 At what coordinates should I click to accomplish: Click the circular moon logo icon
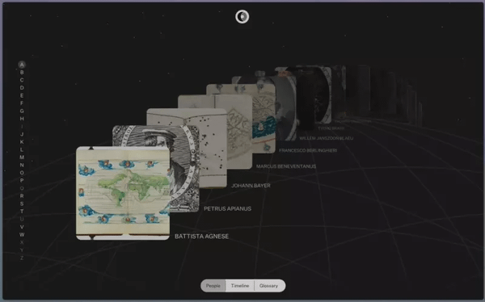tap(242, 17)
